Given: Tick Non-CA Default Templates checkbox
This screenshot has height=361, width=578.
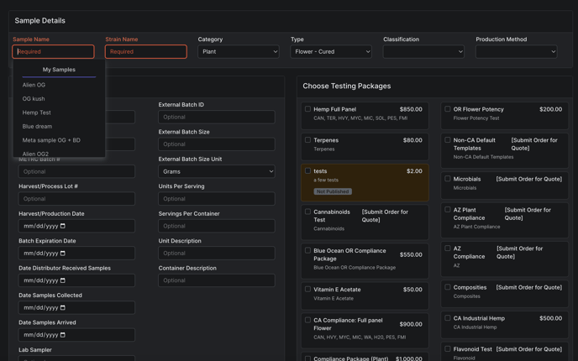Looking at the screenshot, I should (448, 139).
